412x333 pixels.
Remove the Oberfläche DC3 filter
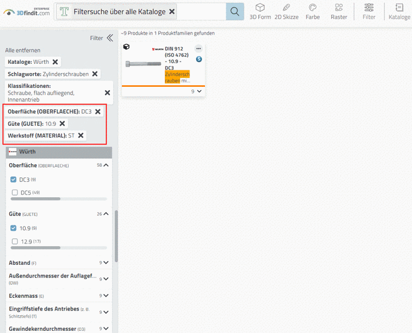[98, 112]
